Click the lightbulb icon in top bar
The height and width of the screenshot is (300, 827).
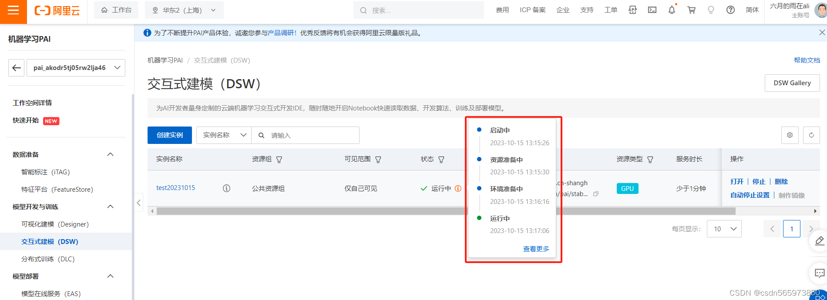click(x=711, y=10)
